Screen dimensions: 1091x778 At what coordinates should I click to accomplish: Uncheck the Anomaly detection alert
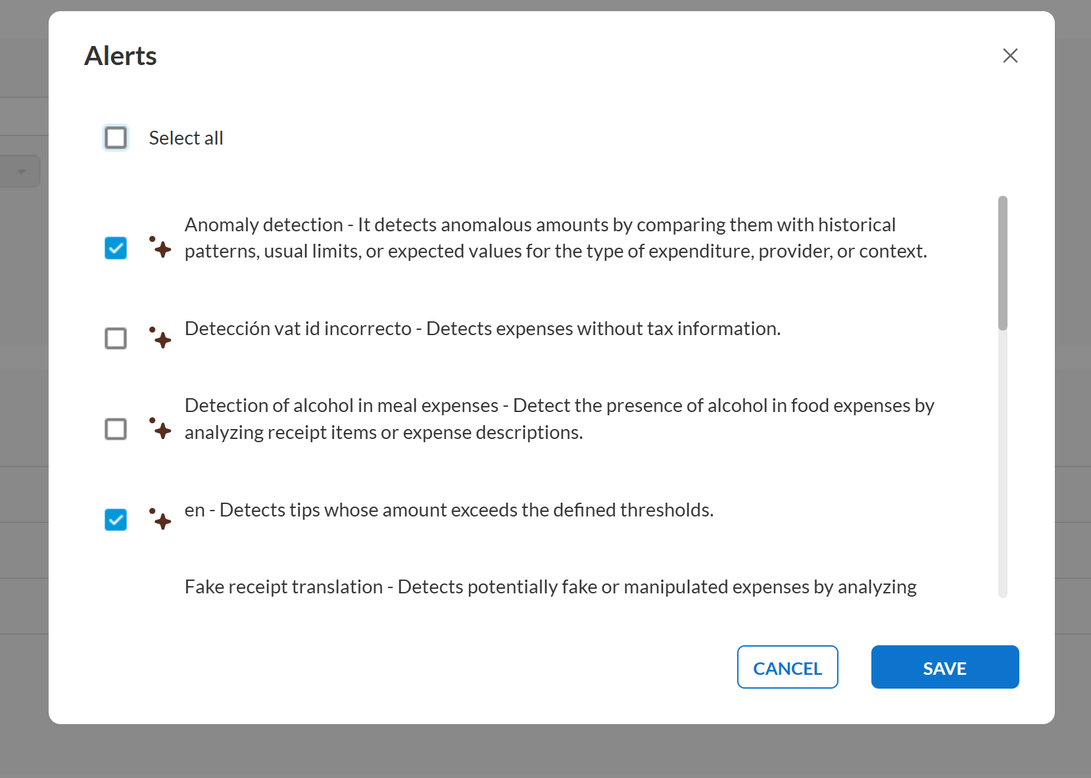(x=116, y=248)
